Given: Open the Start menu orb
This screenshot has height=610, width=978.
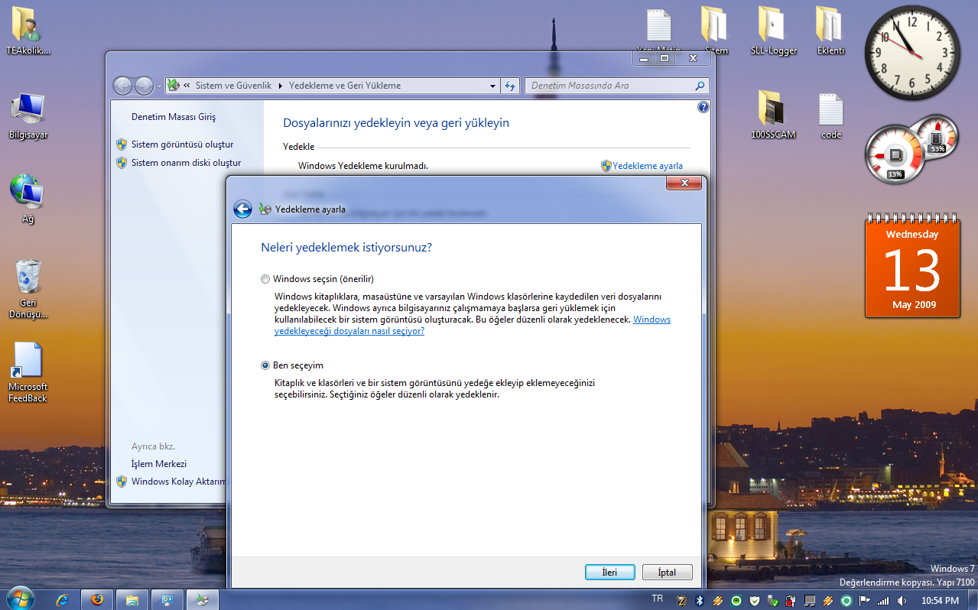Looking at the screenshot, I should (20, 599).
